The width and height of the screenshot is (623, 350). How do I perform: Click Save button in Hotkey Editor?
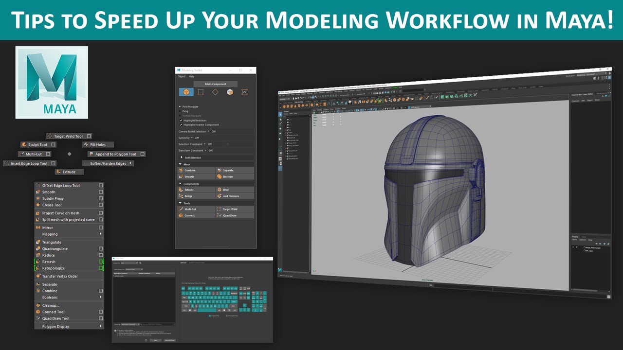click(x=155, y=340)
